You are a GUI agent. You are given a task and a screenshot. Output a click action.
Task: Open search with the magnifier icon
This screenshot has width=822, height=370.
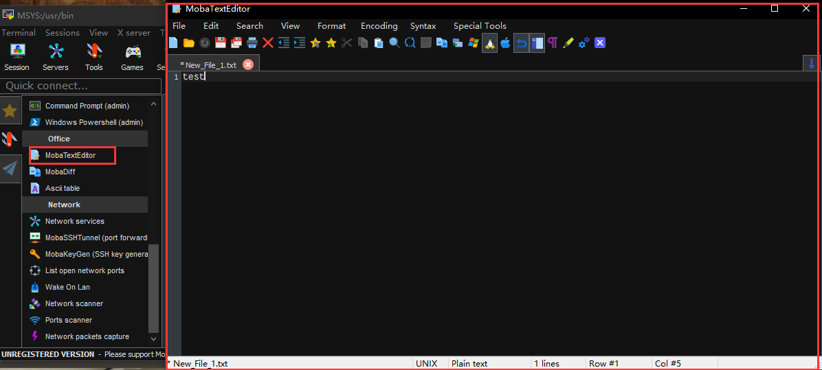click(x=395, y=43)
